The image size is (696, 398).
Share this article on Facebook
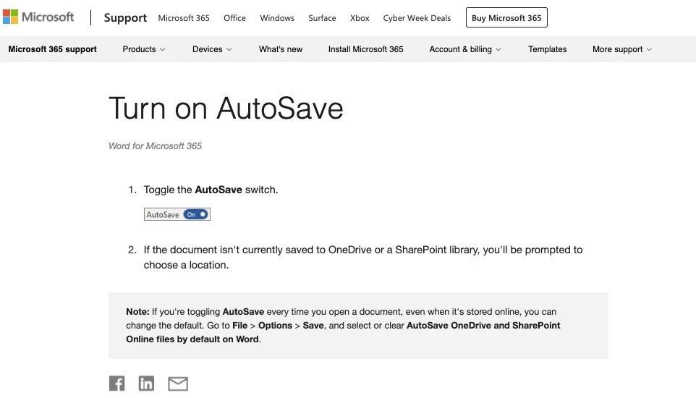[116, 383]
